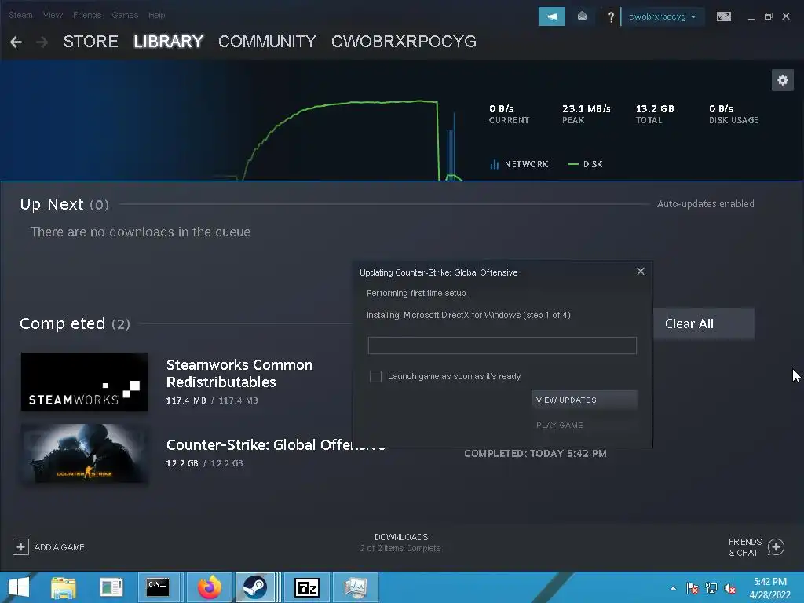Toggle the NETWORK graph legend
804x603 pixels.
coord(520,164)
